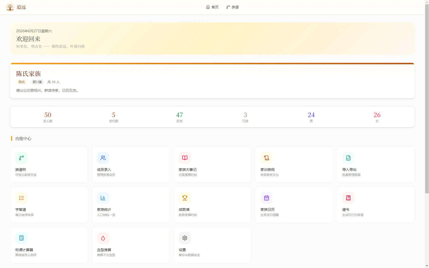The width and height of the screenshot is (429, 268).
Task: Click the 推算子女血型 description
Action: [106, 255]
